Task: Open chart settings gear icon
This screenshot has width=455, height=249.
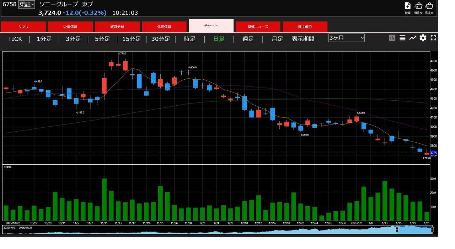Action: pyautogui.click(x=423, y=38)
